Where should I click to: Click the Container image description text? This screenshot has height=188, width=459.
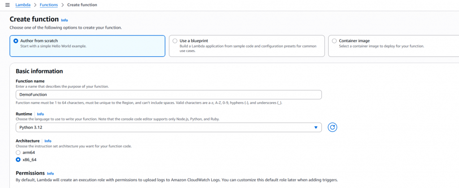[x=381, y=46]
